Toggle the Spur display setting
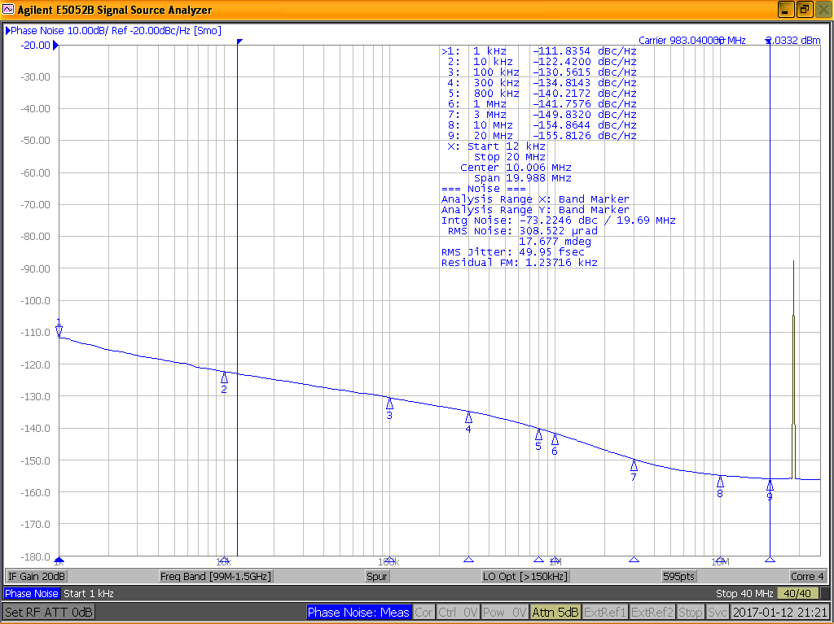Image resolution: width=834 pixels, height=624 pixels. pyautogui.click(x=376, y=576)
